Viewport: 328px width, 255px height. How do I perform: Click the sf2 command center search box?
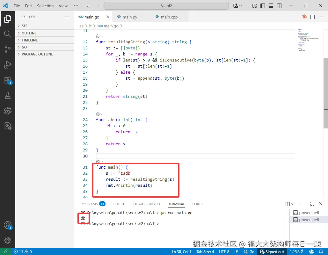[x=166, y=6]
